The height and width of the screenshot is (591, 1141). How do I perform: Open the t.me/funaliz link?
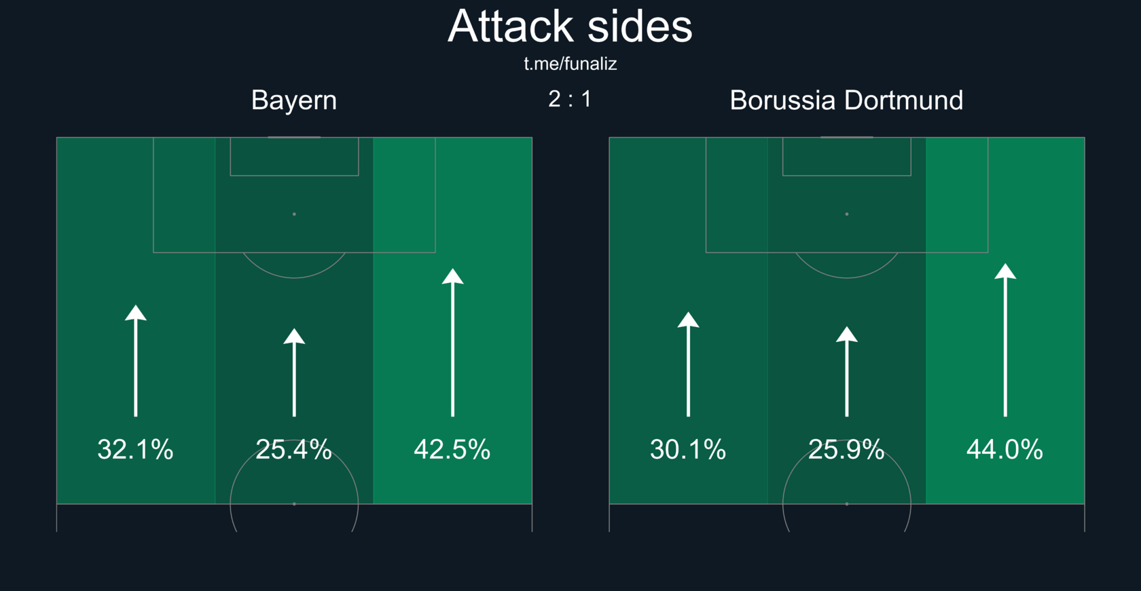(x=570, y=64)
